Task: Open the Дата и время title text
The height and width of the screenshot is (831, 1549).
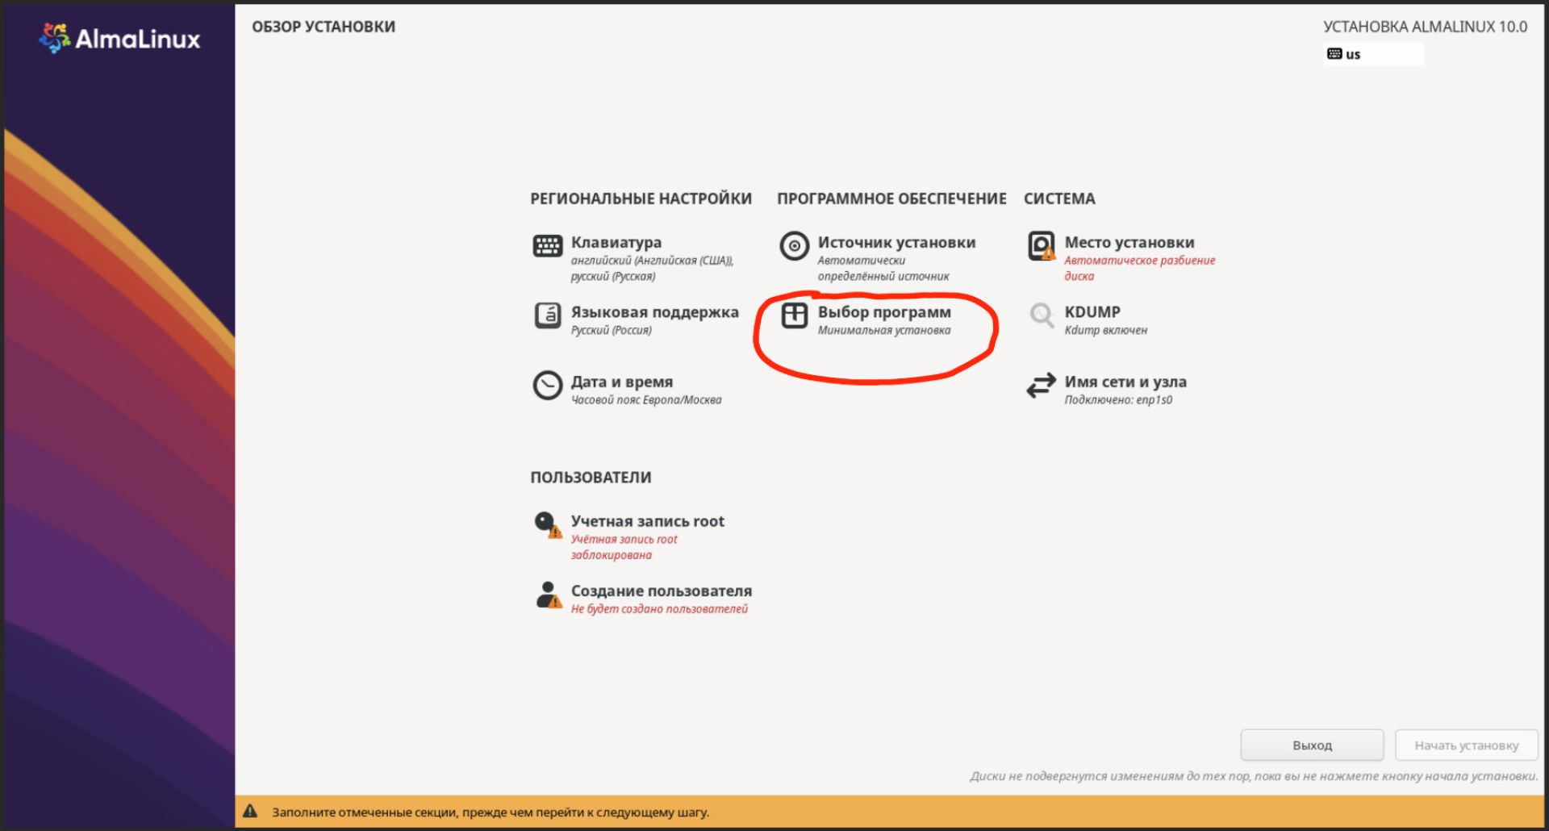Action: (x=621, y=382)
